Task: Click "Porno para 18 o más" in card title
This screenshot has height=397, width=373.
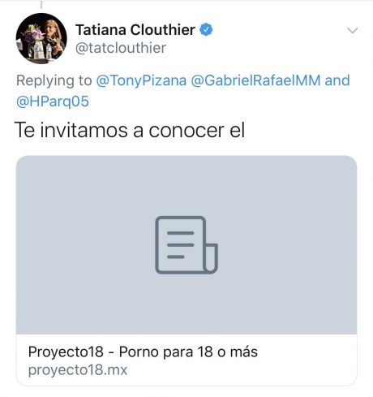Action: [188, 352]
